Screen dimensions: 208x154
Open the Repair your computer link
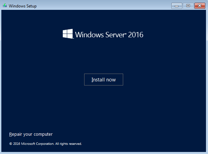coord(31,134)
